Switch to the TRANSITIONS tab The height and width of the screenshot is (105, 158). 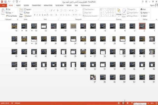[36, 6]
